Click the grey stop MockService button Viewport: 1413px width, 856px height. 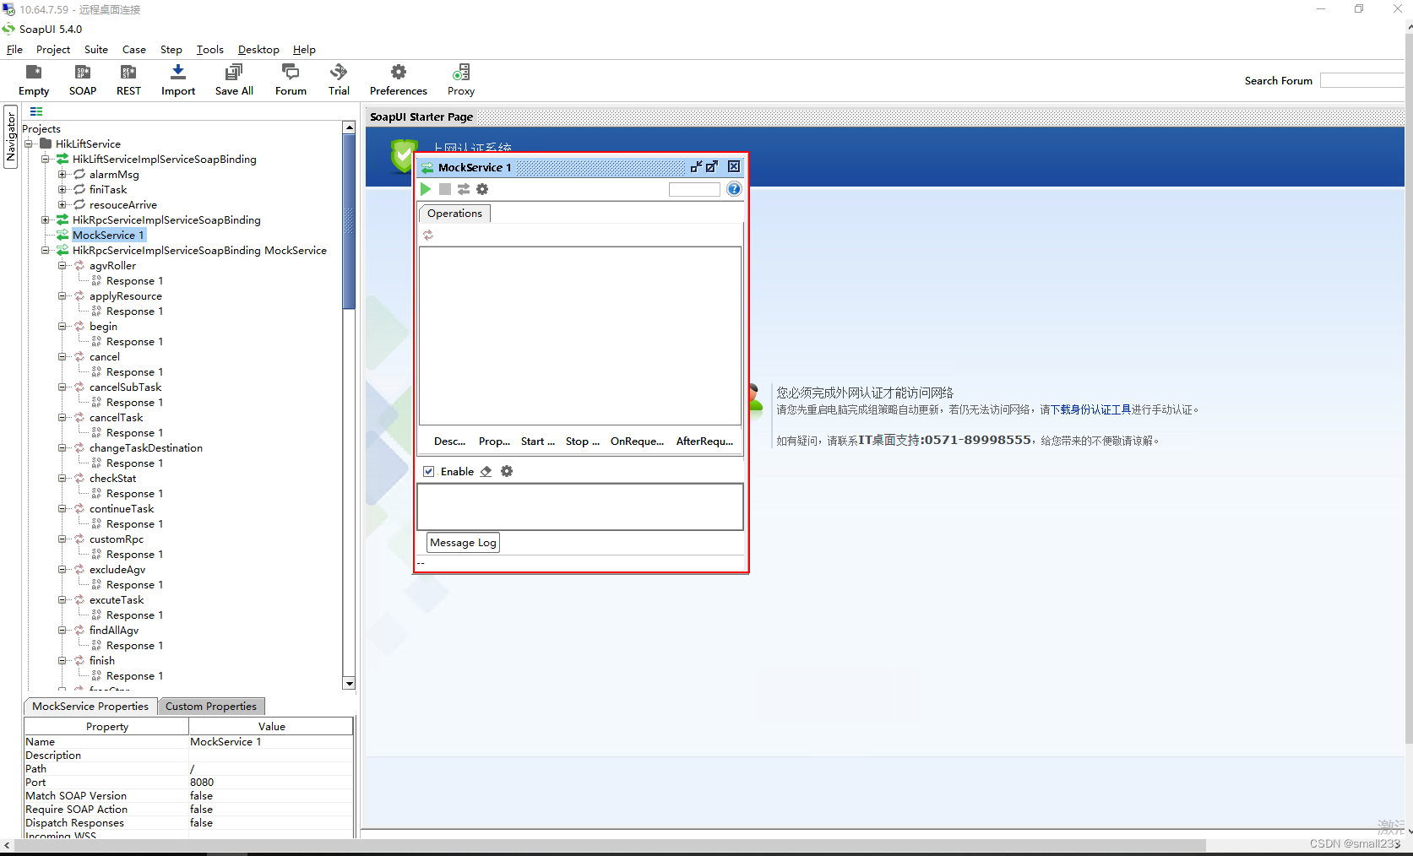445,189
